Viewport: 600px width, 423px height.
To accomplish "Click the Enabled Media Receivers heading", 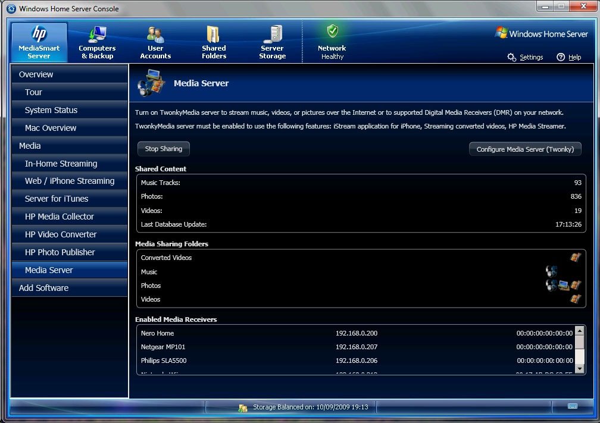I will coord(176,319).
